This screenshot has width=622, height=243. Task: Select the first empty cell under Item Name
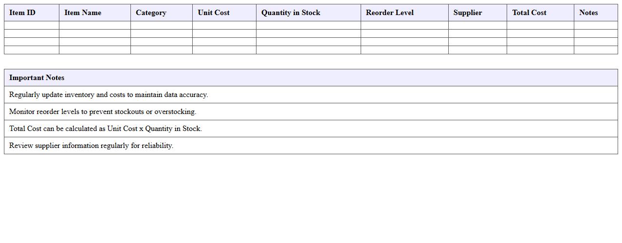tap(94, 25)
